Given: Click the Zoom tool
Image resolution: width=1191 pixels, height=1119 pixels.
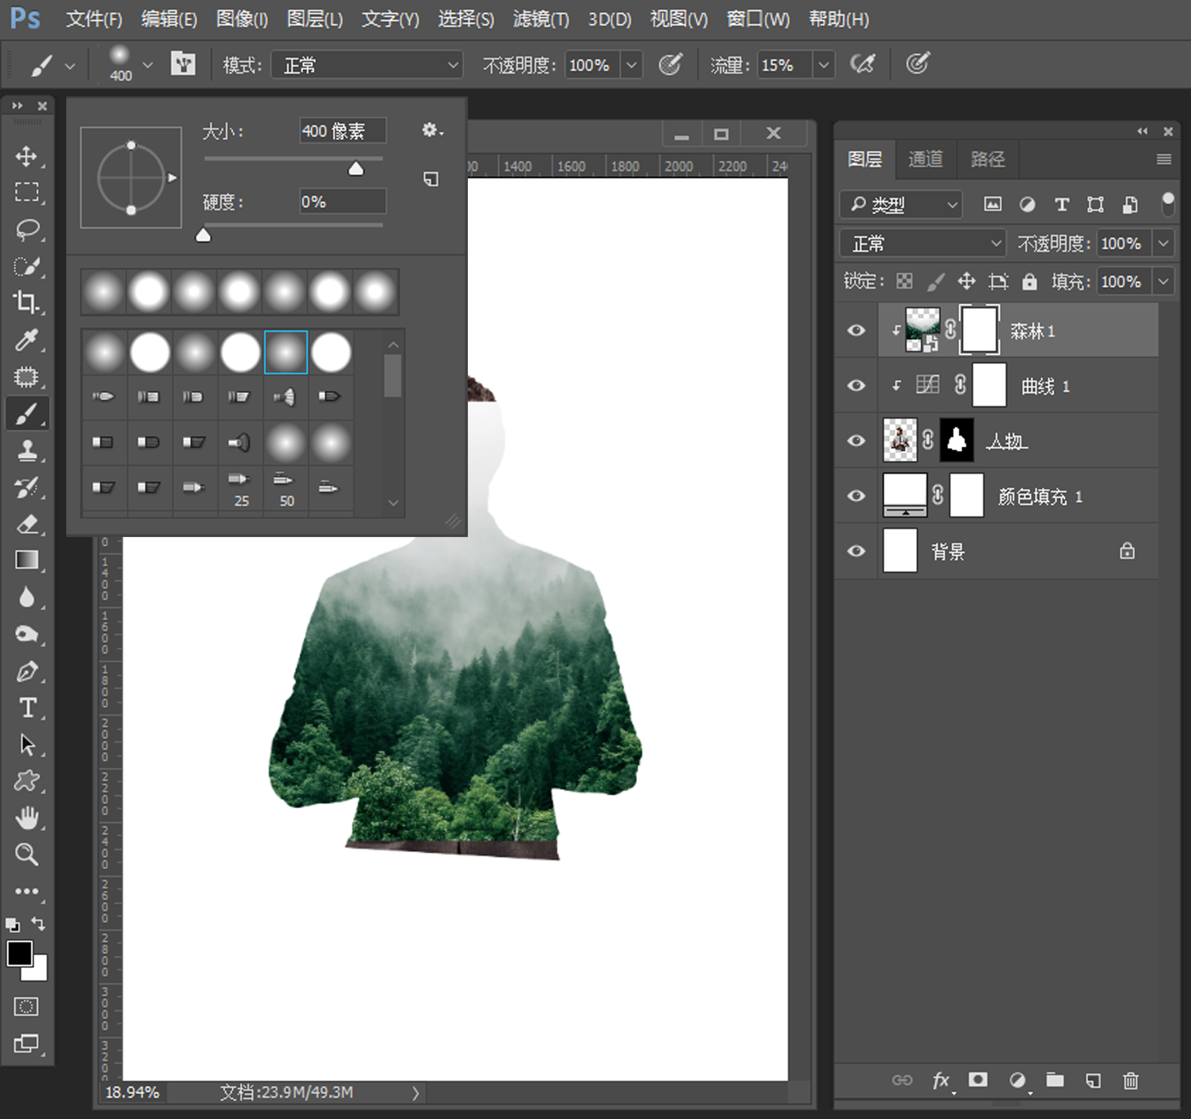Looking at the screenshot, I should [26, 854].
